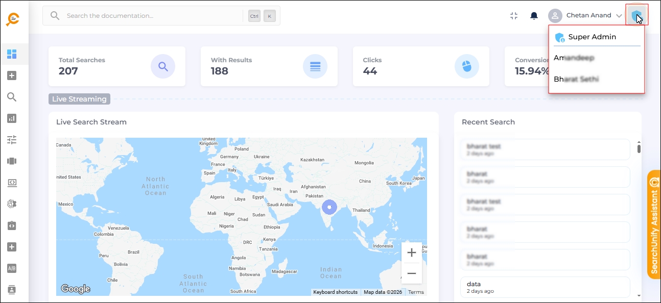Select Super Admin from the role menu

592,37
